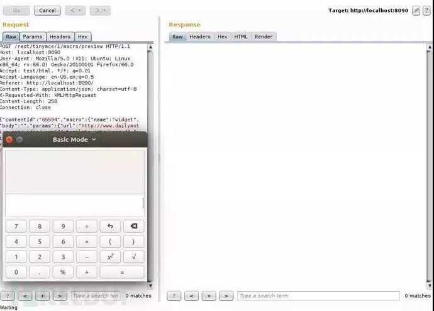Go to next match in response search
The image size is (434, 311).
pos(226,296)
